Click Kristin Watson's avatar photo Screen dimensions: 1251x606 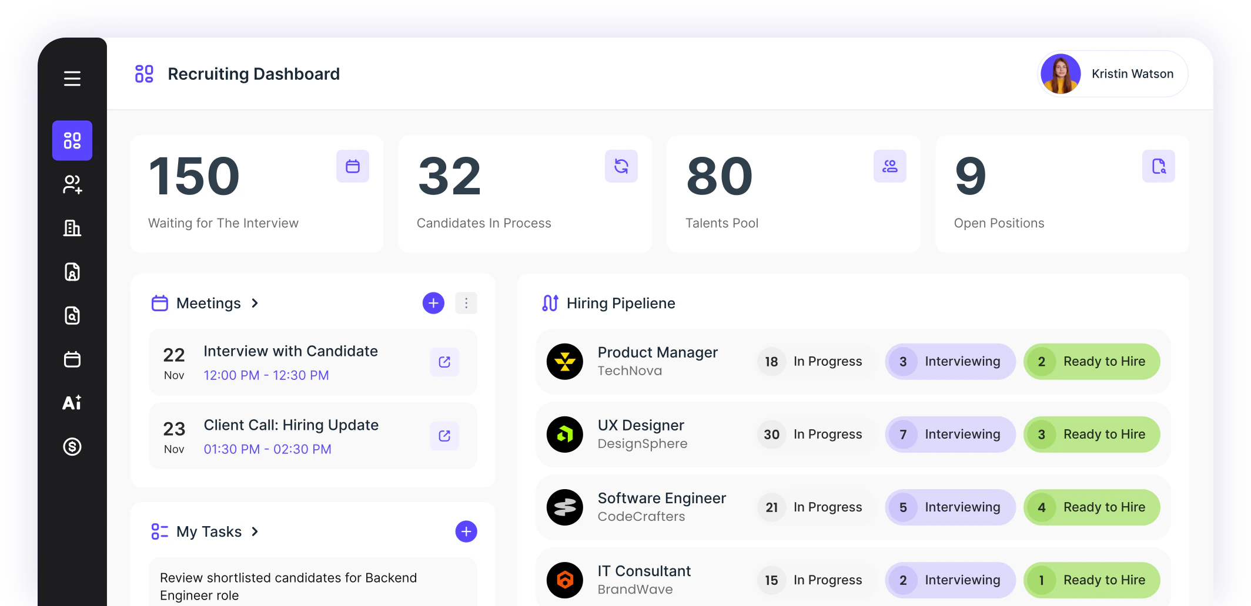1061,74
